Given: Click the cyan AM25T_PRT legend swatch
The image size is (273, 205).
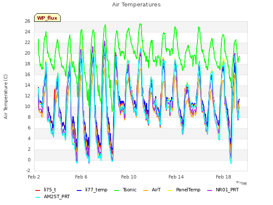Looking at the screenshot, I should click(38, 197).
